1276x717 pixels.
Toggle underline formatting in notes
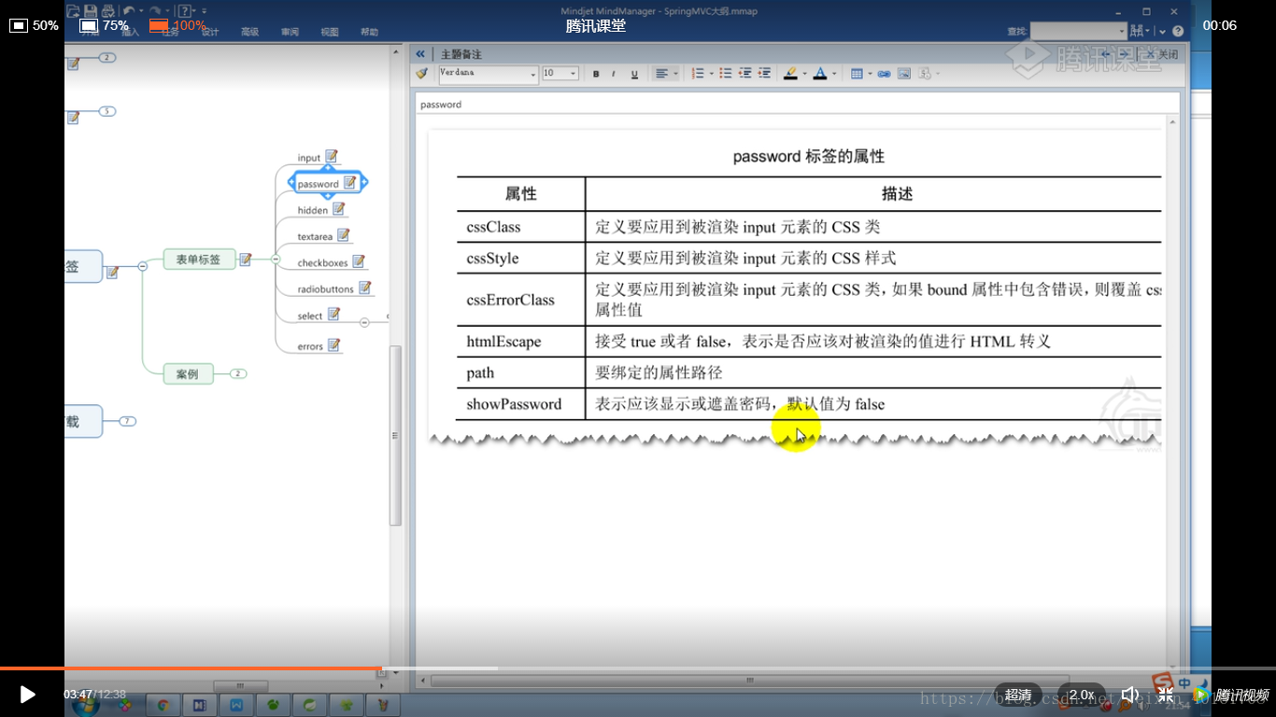click(634, 74)
